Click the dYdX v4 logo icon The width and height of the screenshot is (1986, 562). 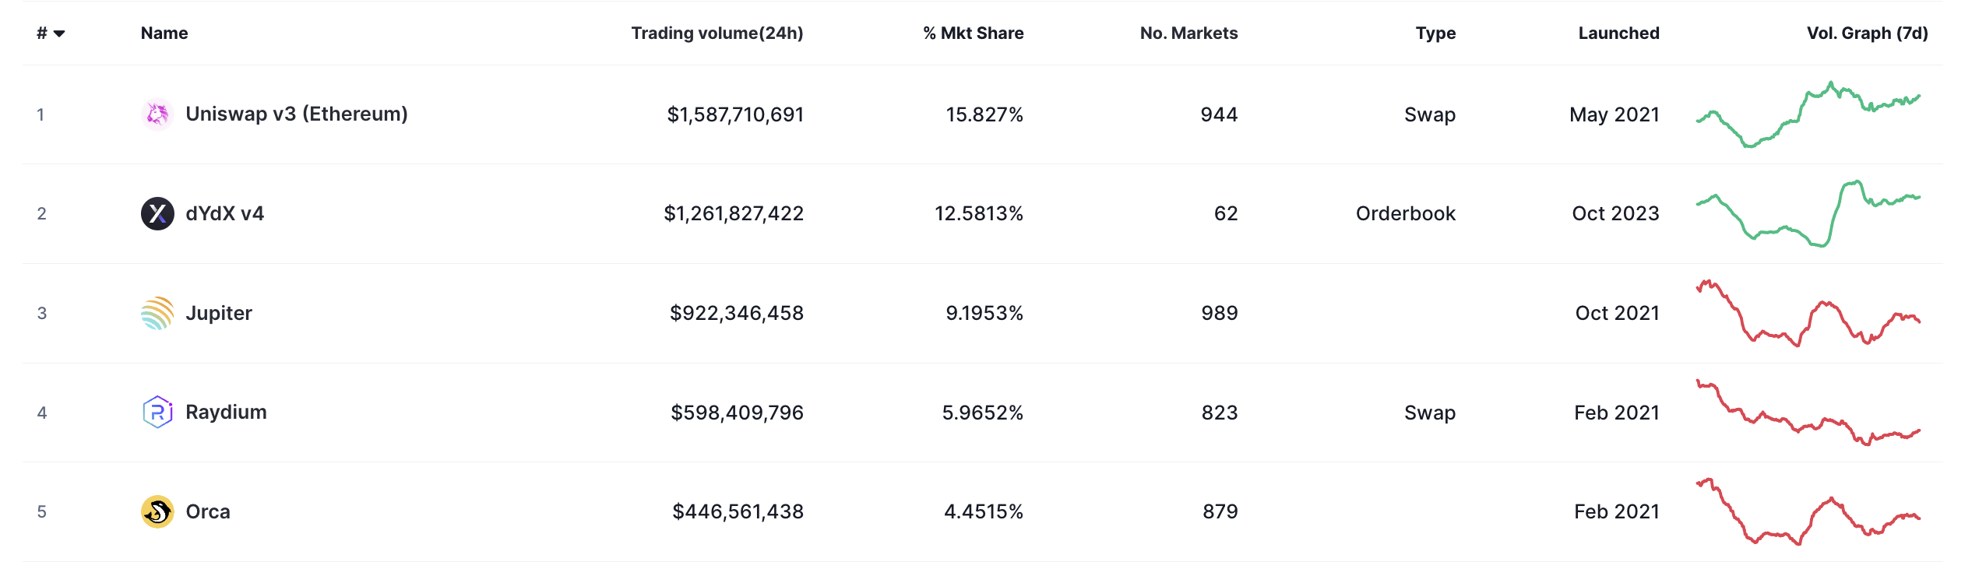coord(157,213)
